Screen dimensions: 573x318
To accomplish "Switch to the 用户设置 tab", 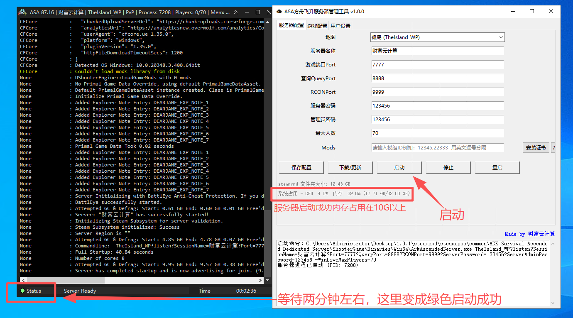I will click(x=340, y=26).
